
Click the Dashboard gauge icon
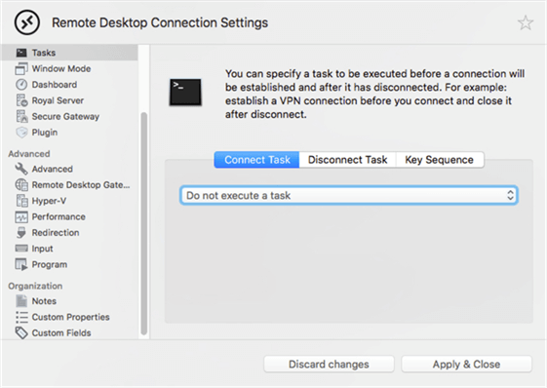click(x=21, y=85)
